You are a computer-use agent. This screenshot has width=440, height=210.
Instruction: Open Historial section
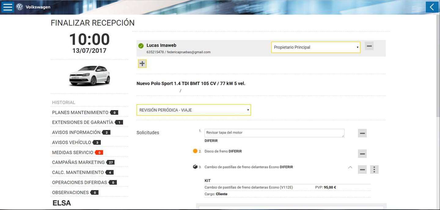tap(64, 102)
